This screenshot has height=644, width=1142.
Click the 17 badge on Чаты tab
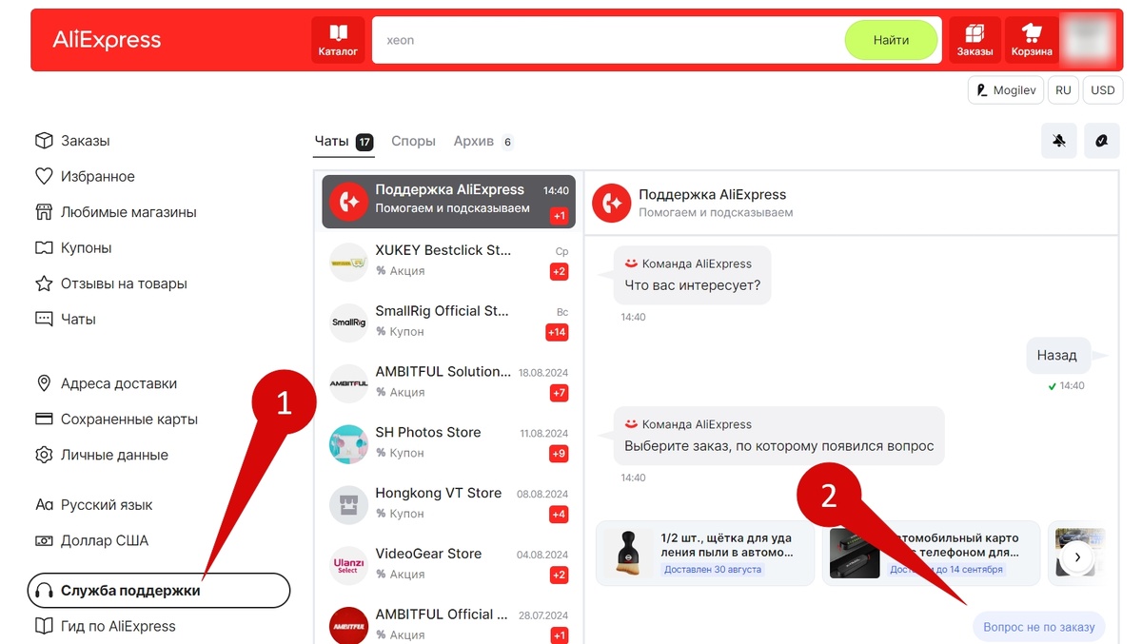pos(364,142)
